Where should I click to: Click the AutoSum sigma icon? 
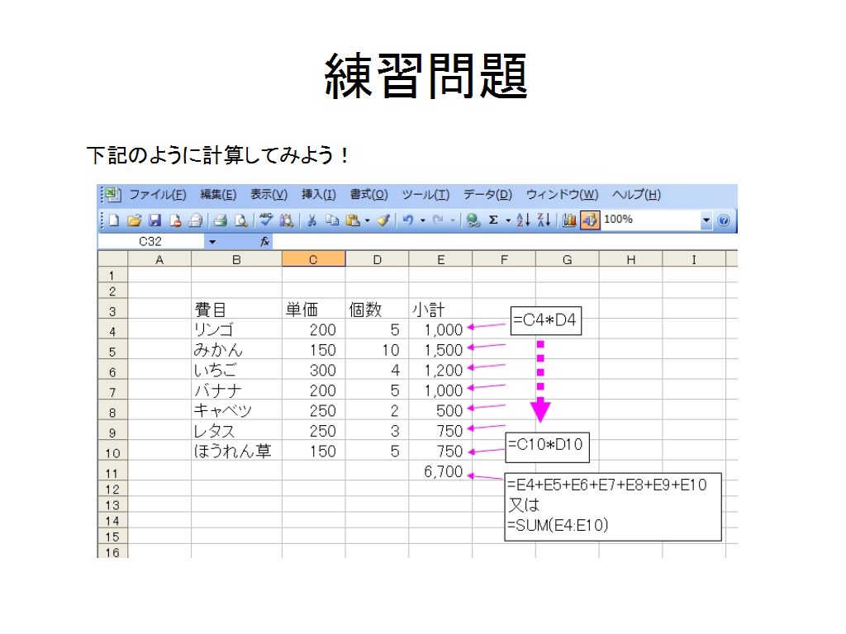point(493,220)
